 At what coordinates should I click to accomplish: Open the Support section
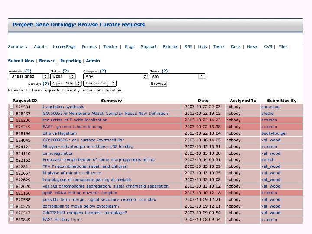click(x=149, y=46)
